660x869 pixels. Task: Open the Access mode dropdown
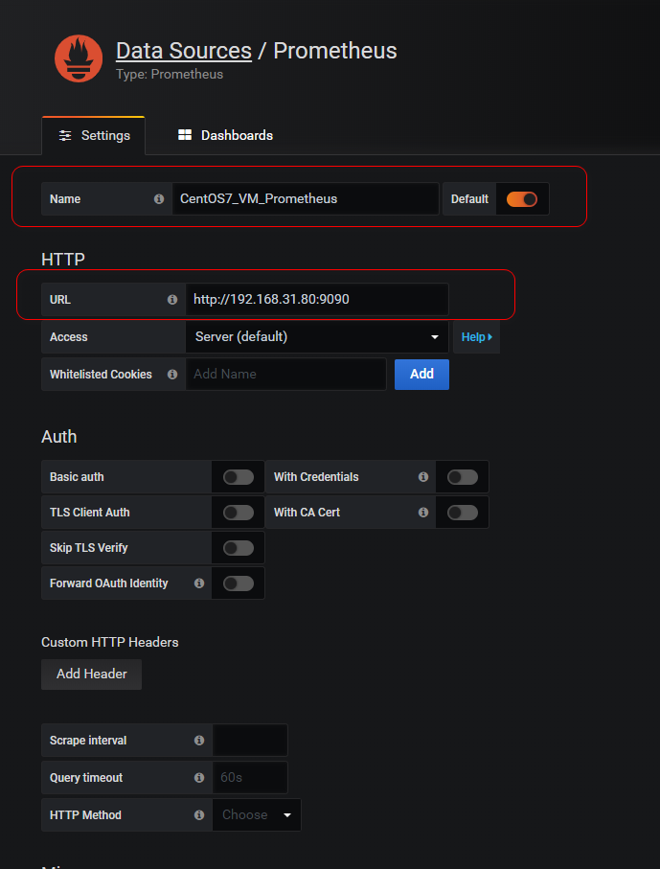coord(316,337)
